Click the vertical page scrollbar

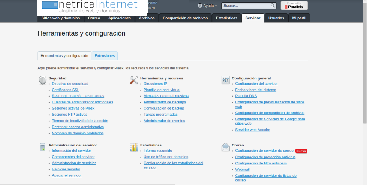pos(364,60)
